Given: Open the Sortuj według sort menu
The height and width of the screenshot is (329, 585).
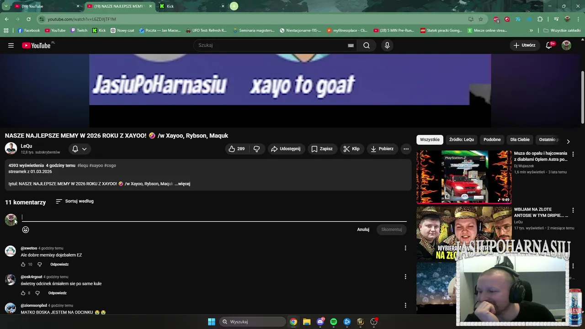Looking at the screenshot, I should [74, 201].
